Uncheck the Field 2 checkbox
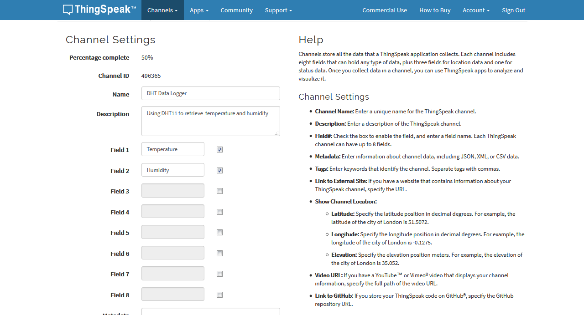The height and width of the screenshot is (315, 584). pos(219,170)
